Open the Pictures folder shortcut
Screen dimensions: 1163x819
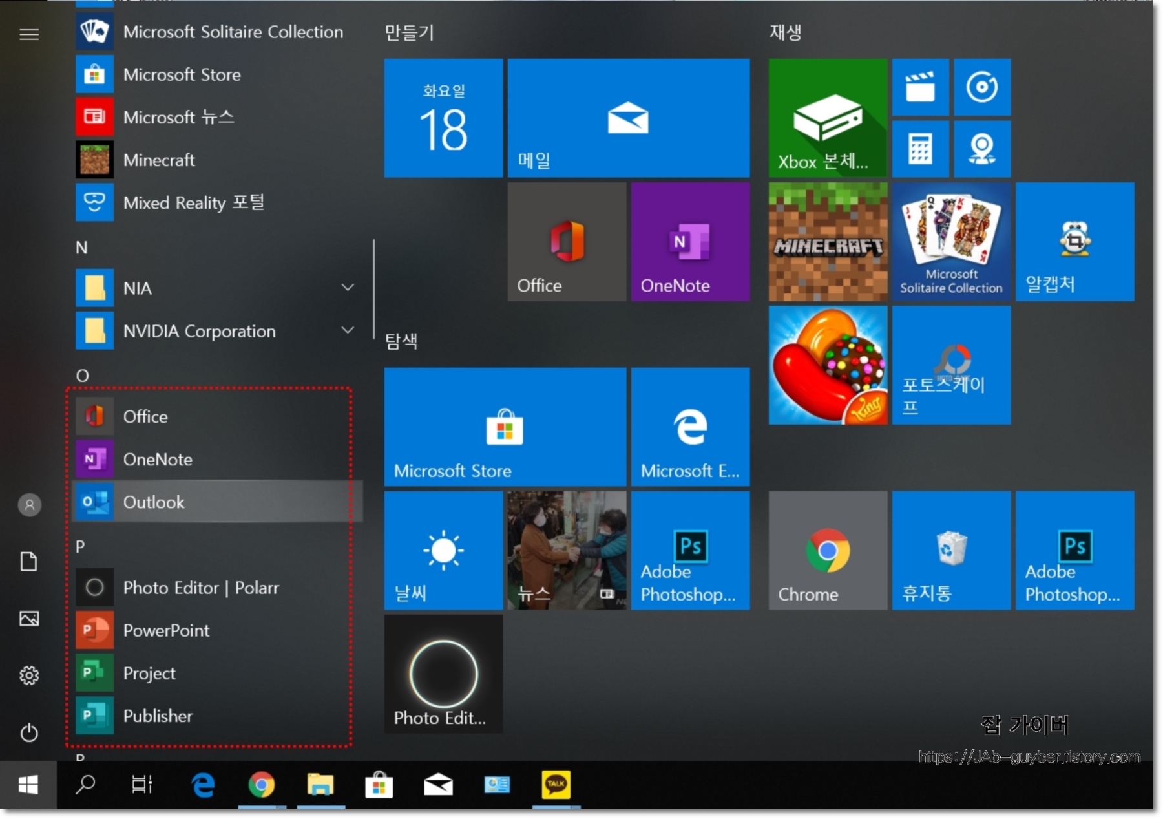(29, 619)
